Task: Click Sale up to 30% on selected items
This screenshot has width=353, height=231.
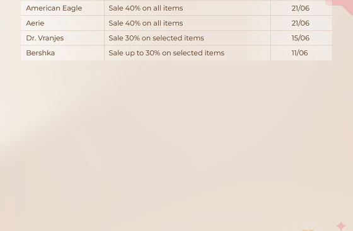Action: click(166, 53)
